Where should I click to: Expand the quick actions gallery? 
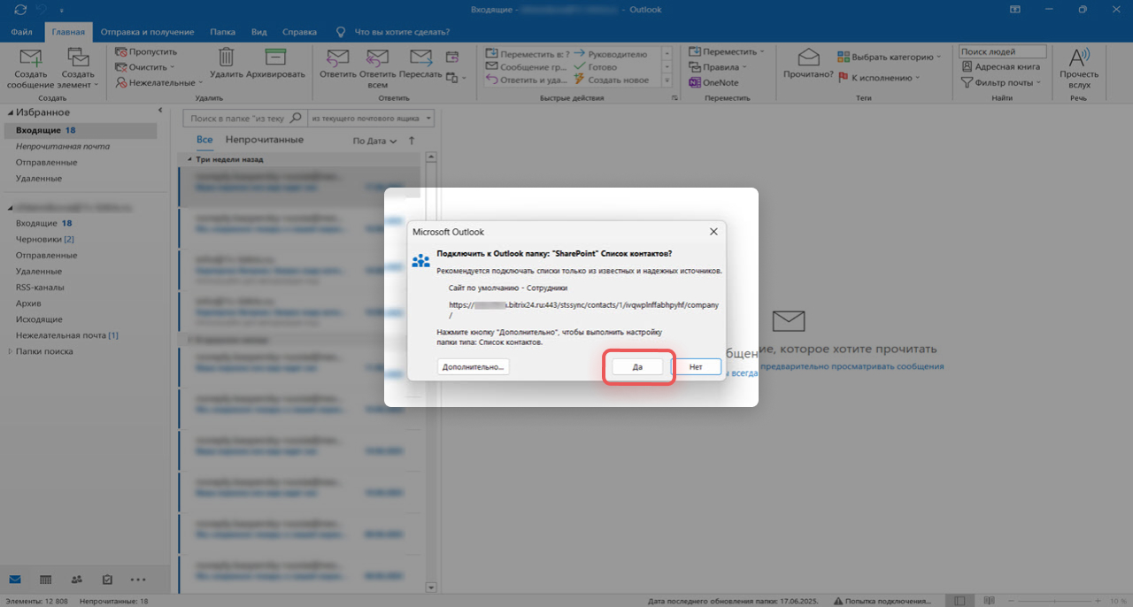point(667,81)
